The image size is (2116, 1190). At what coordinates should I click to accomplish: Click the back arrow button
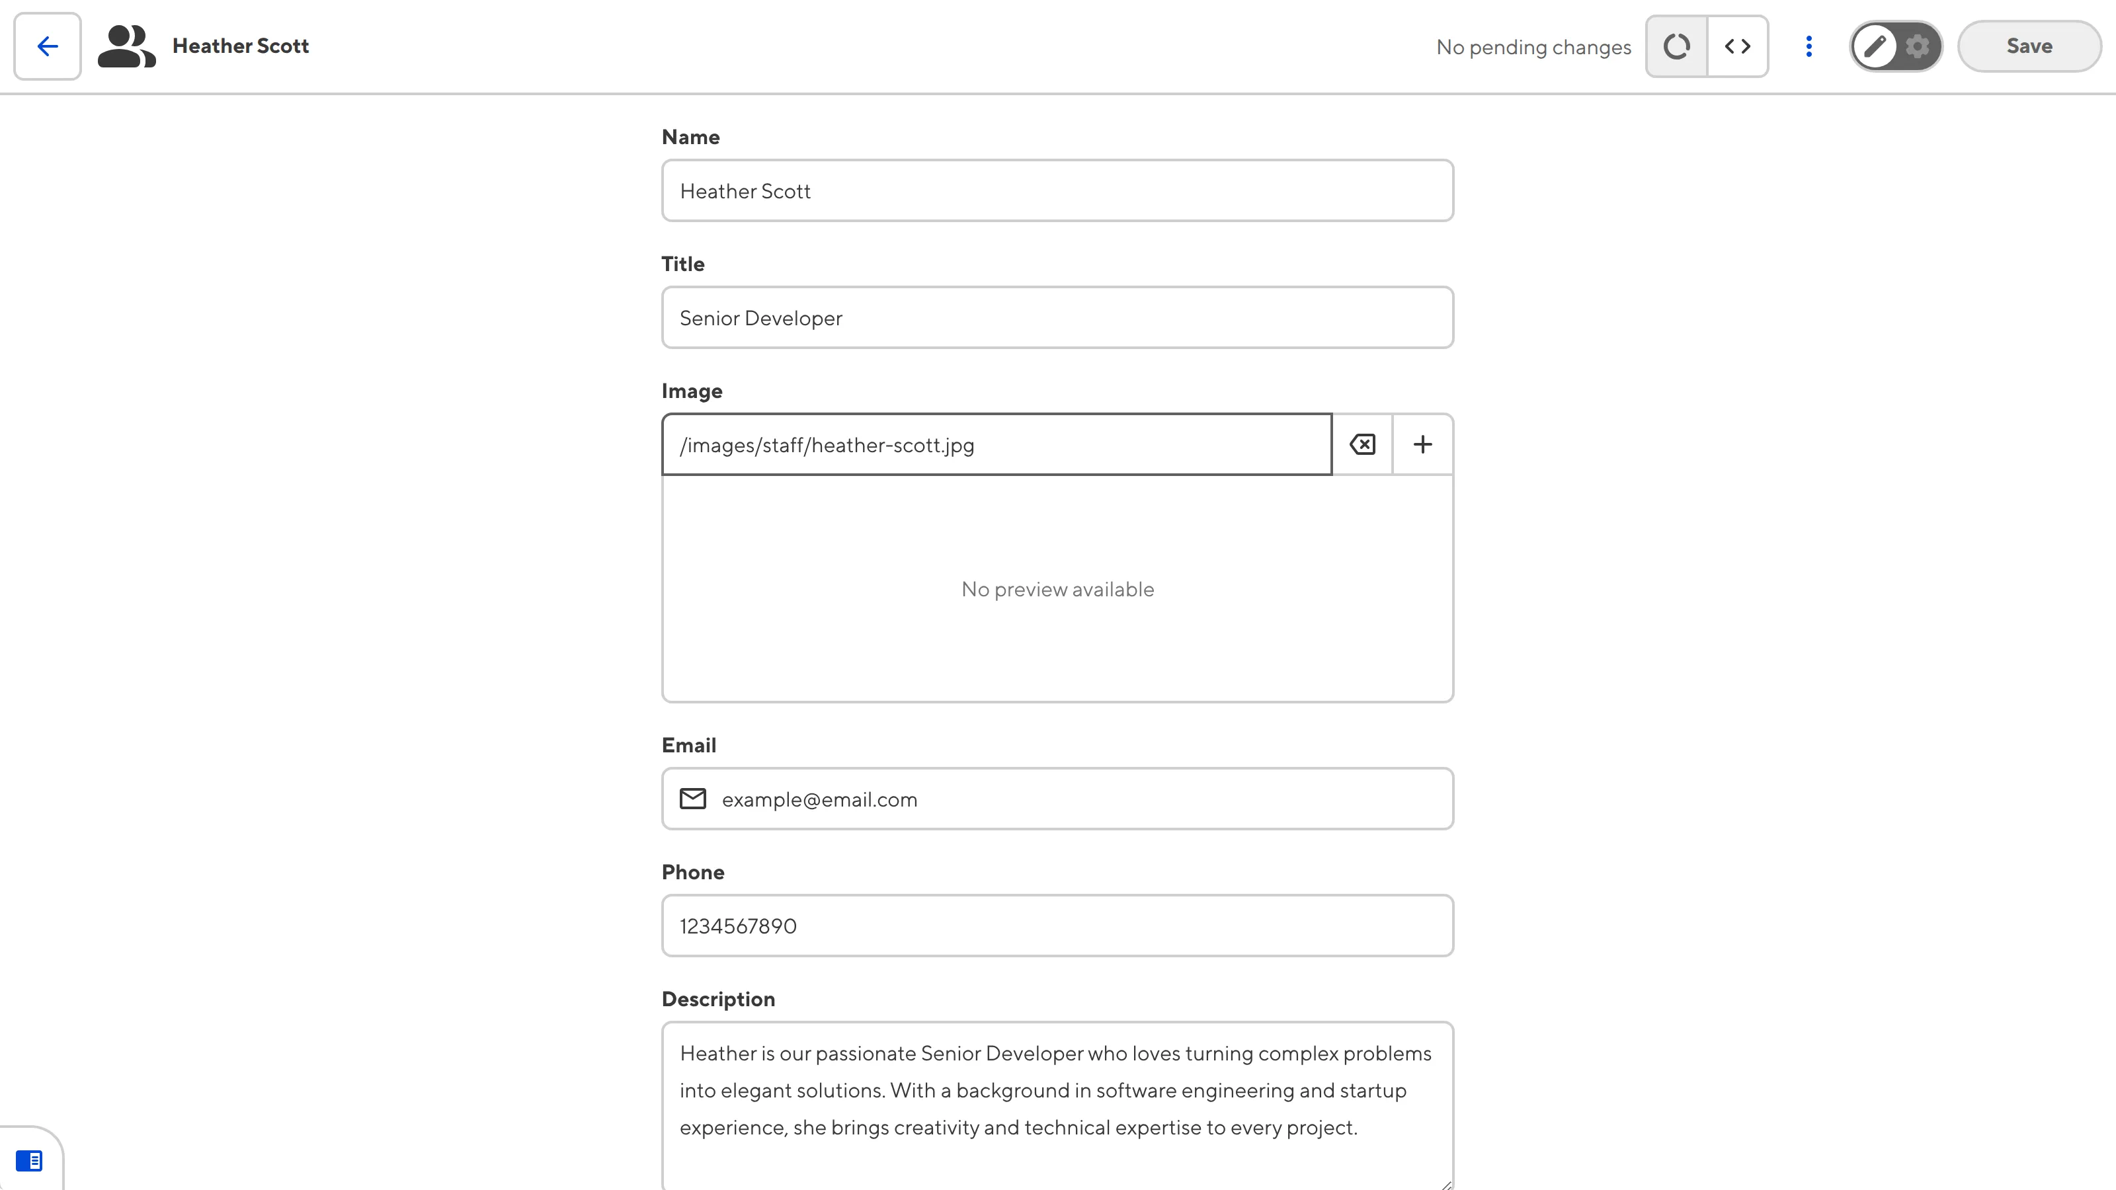tap(47, 46)
